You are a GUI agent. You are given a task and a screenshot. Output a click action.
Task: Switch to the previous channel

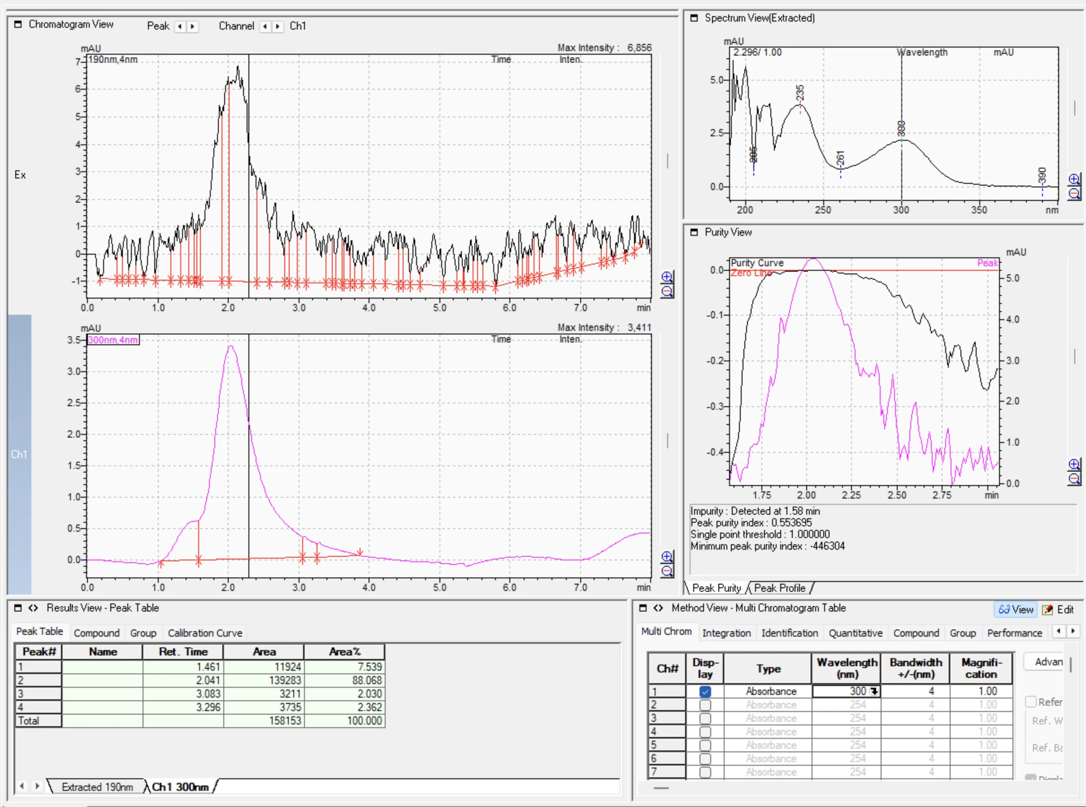(x=265, y=26)
